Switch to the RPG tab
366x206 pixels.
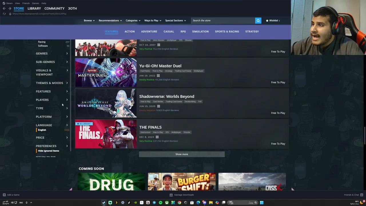183,31
